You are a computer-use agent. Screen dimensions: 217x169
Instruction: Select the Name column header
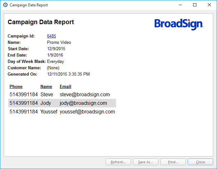tap(46, 86)
